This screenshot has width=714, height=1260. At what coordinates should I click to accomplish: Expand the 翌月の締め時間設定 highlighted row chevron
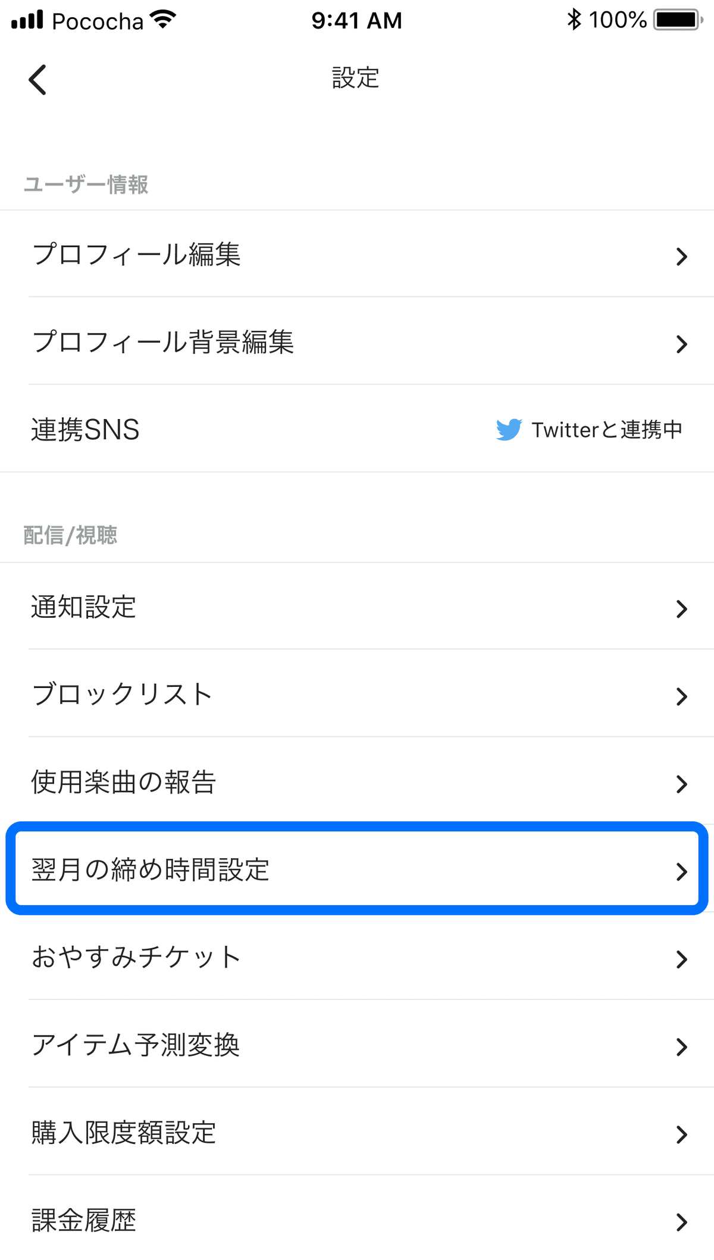click(x=682, y=873)
